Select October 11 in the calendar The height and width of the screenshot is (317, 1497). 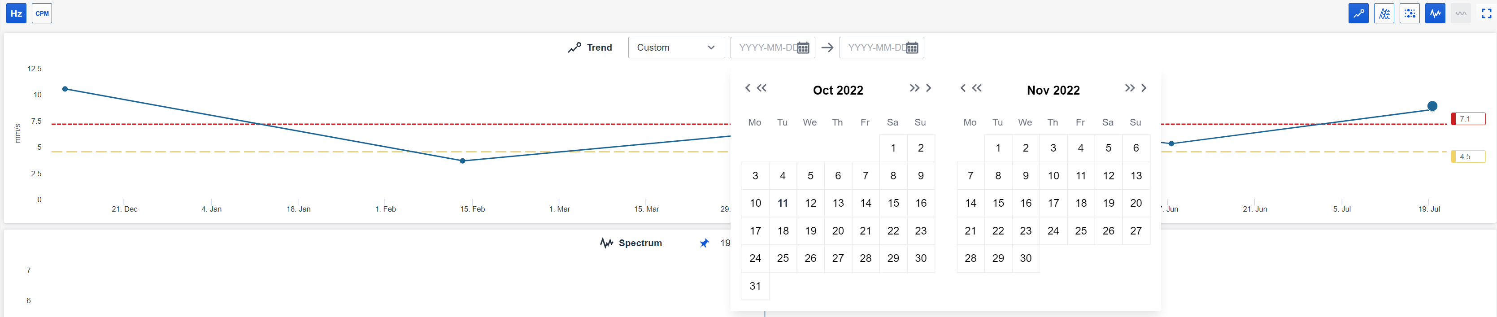(783, 203)
